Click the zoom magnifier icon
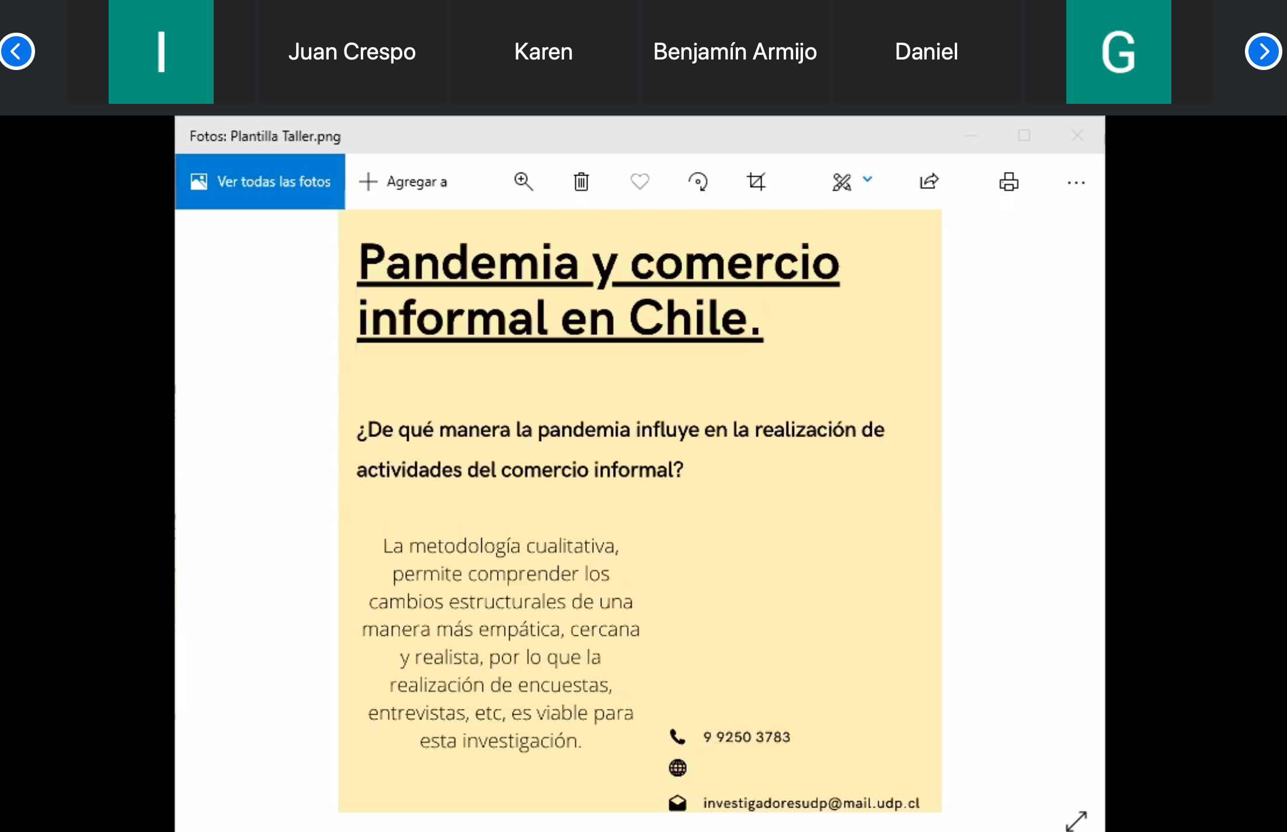Image resolution: width=1287 pixels, height=832 pixels. pyautogui.click(x=523, y=181)
